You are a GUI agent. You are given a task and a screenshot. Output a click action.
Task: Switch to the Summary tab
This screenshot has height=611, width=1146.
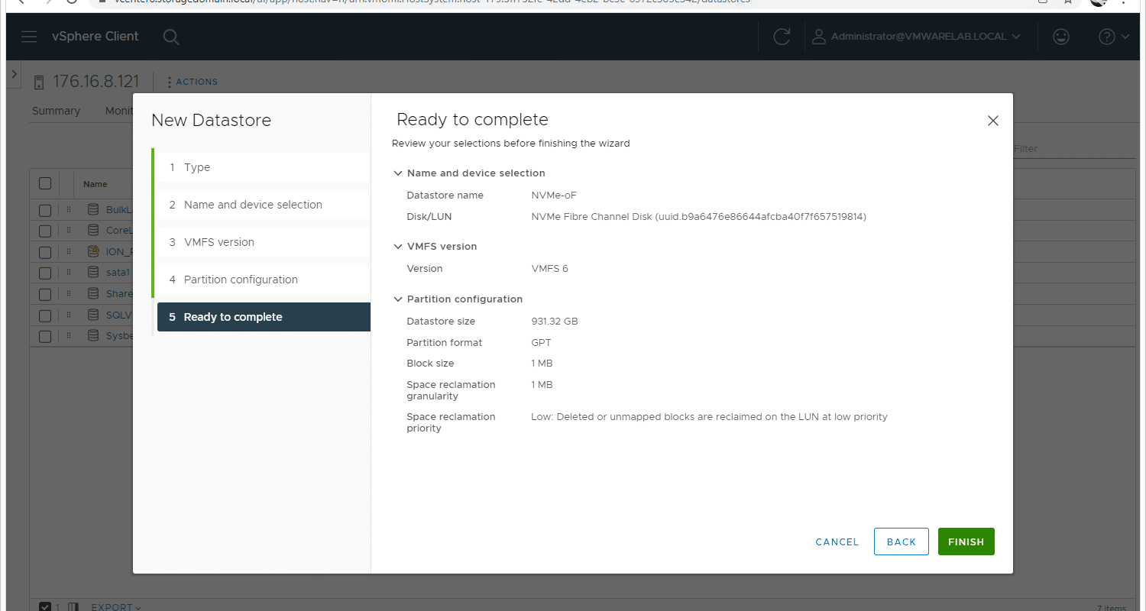click(56, 111)
